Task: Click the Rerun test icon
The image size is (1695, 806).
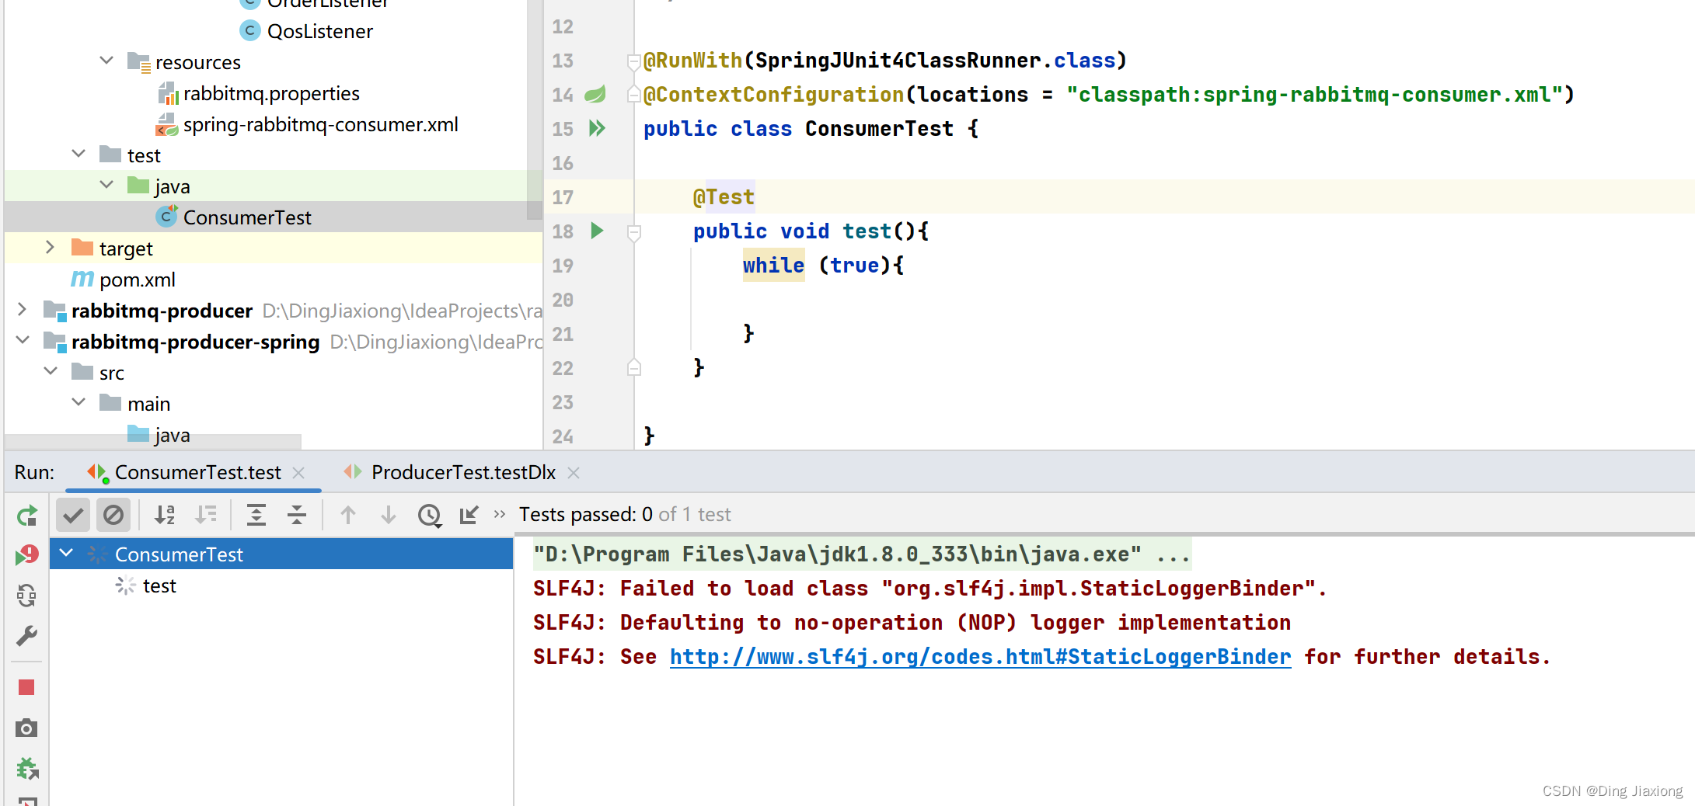Action: pos(26,516)
